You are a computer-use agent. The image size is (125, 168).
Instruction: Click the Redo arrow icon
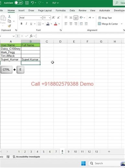coord(40,3)
